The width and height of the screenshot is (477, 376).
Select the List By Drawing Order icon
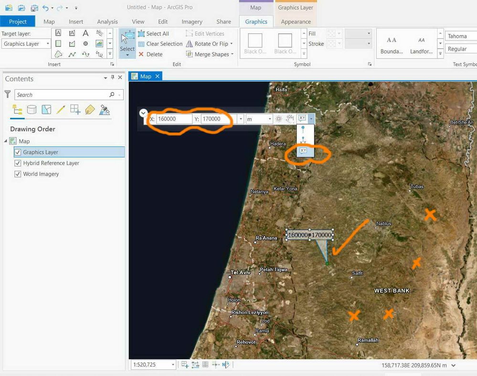click(x=17, y=110)
